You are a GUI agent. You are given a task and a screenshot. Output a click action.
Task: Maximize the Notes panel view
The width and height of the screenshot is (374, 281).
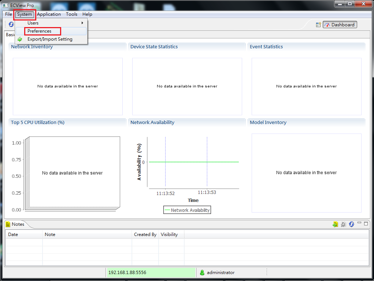366,224
